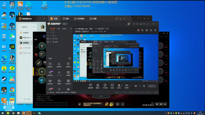The width and height of the screenshot is (205, 115).
Task: Expand the microphone options arrow
Action: point(122,86)
